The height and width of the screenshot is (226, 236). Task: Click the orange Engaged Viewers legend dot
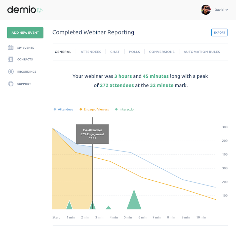pos(81,109)
